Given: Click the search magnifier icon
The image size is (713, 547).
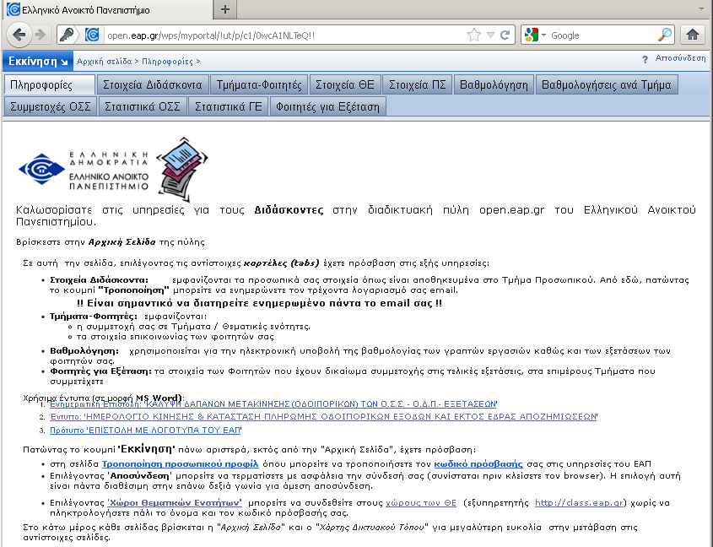Looking at the screenshot, I should point(665,35).
